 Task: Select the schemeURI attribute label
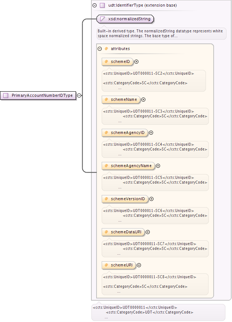[122, 265]
